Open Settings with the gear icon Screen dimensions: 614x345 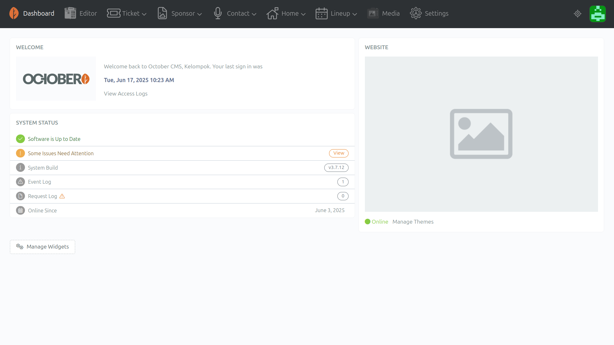[416, 13]
